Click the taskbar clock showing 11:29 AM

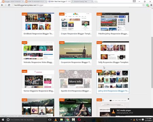coord(148,120)
